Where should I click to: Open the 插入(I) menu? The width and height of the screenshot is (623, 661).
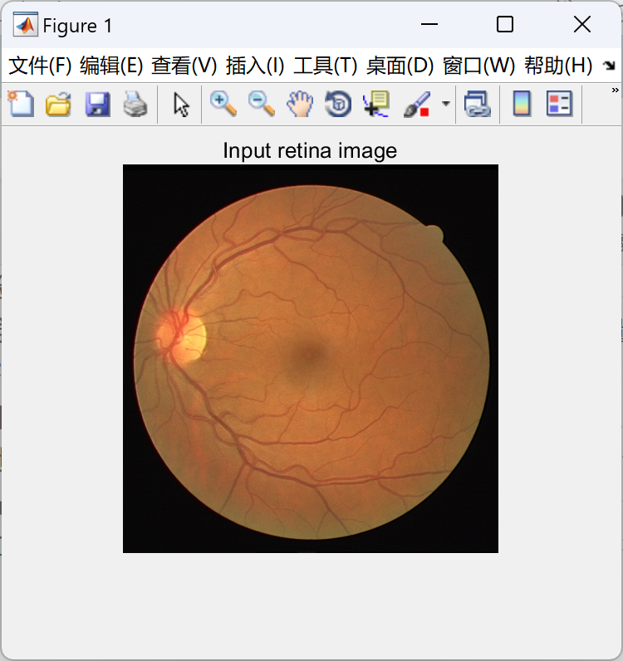click(255, 66)
